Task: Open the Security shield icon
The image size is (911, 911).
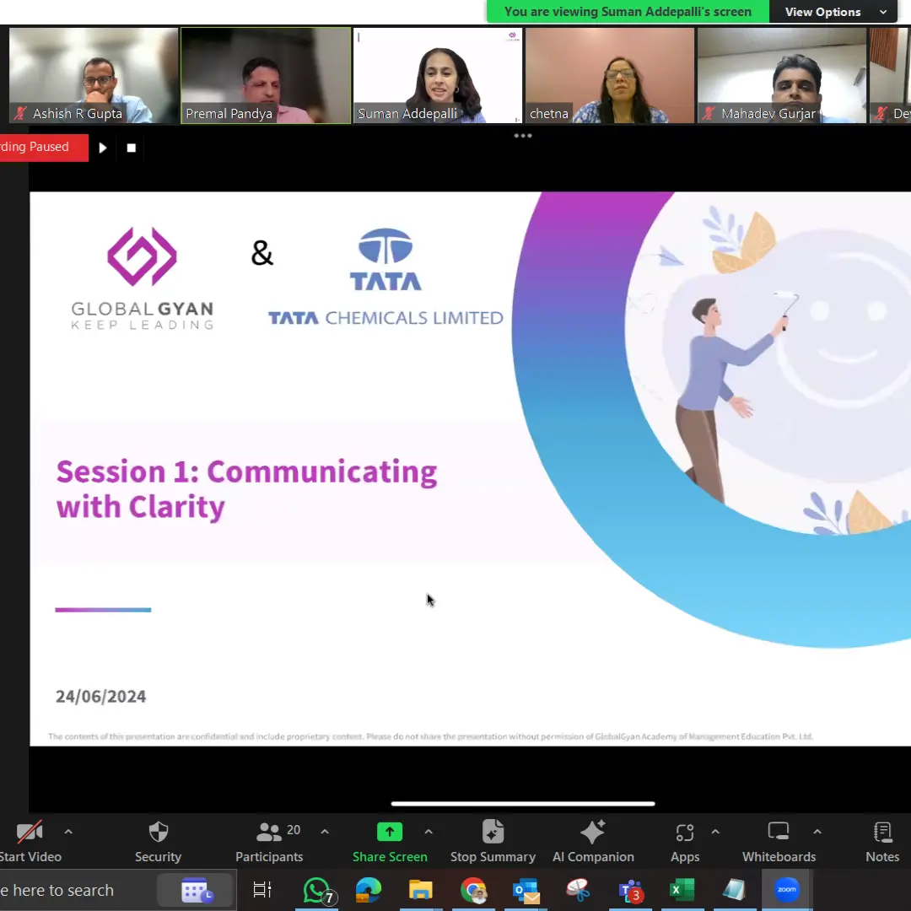Action: [158, 832]
